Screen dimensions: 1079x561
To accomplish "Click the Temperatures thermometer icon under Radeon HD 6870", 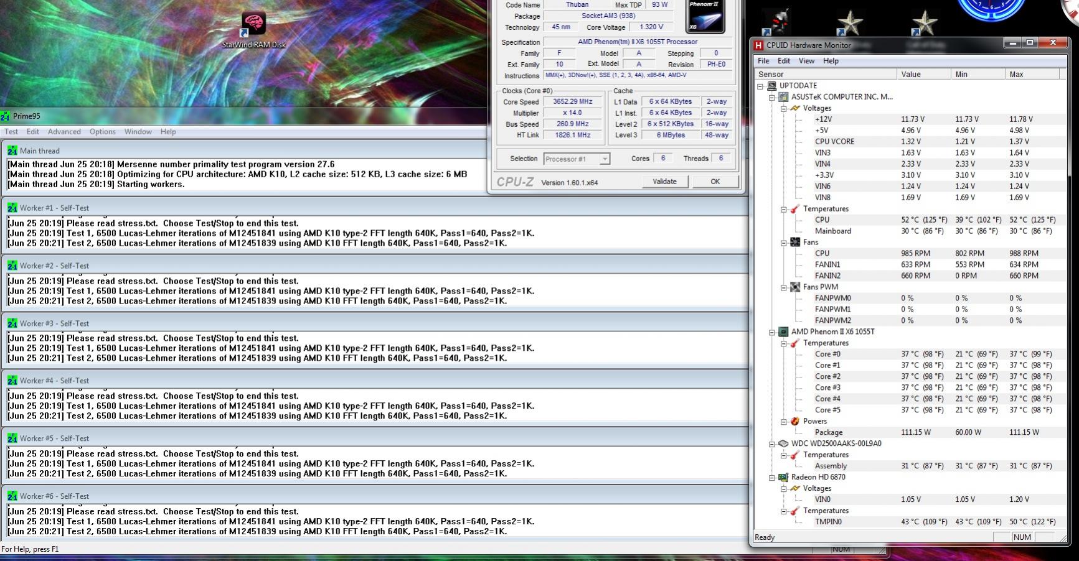I will click(x=795, y=511).
